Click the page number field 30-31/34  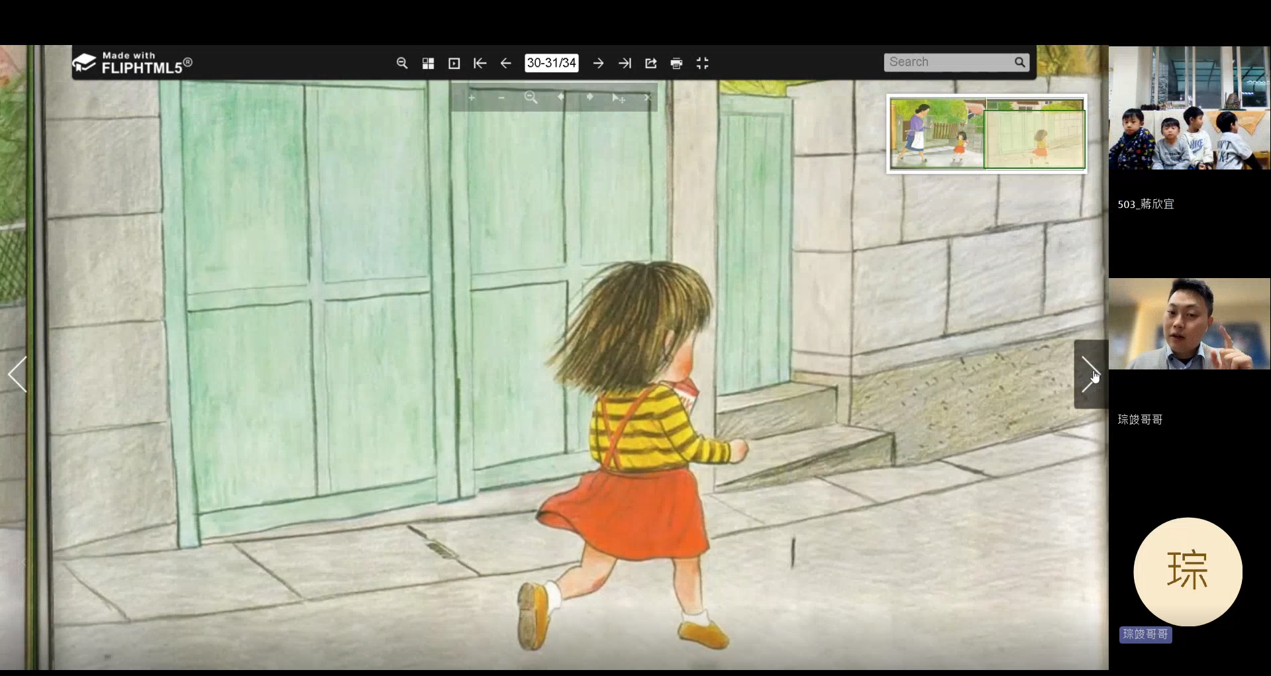click(551, 63)
